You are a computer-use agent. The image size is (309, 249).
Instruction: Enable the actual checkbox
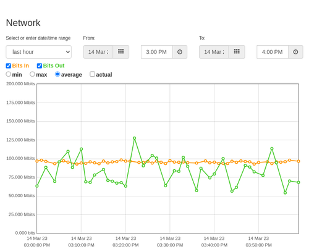coord(92,74)
